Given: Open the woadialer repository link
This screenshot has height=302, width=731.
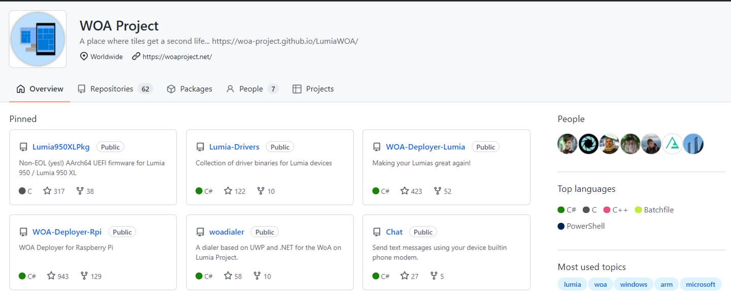Looking at the screenshot, I should pyautogui.click(x=226, y=232).
